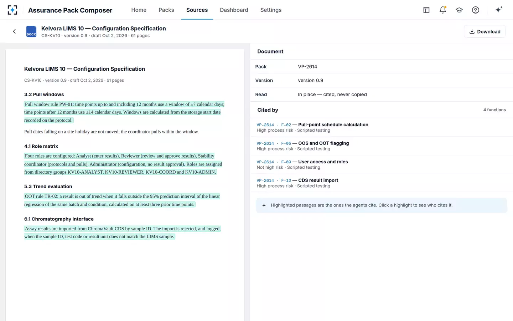This screenshot has width=513, height=321.
Task: Open the Dashboard tab
Action: pyautogui.click(x=234, y=10)
